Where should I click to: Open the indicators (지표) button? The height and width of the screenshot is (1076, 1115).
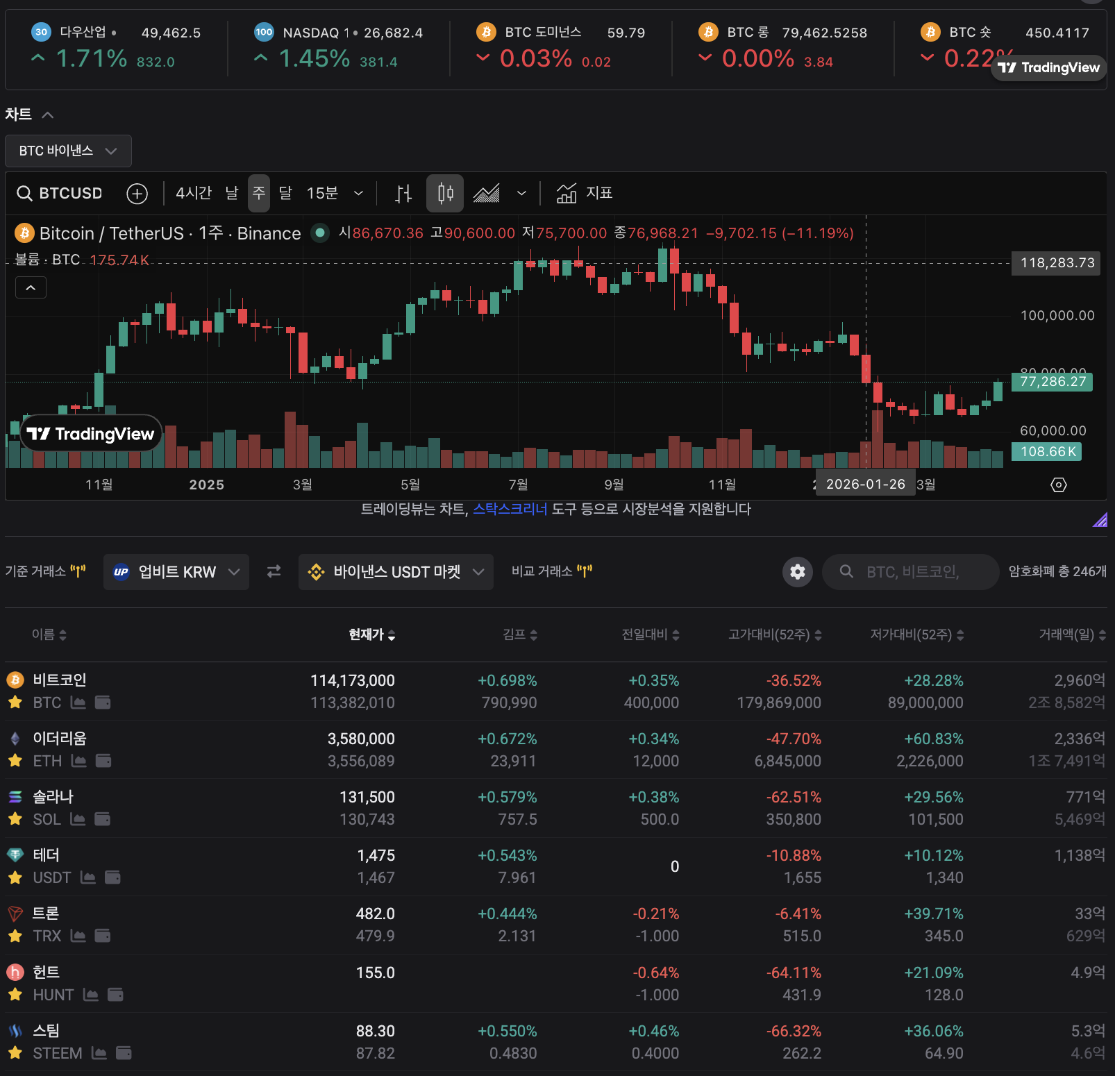coord(585,193)
